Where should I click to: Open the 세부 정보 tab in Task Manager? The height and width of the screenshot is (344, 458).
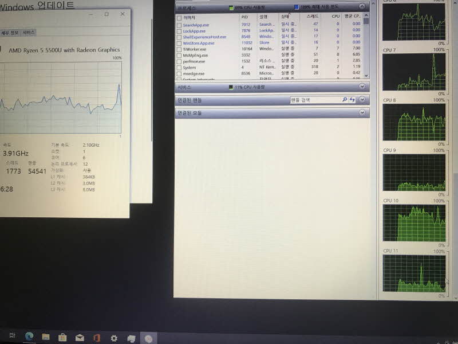click(x=10, y=33)
